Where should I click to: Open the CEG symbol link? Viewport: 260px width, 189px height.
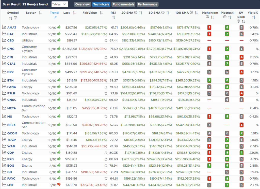[x=10, y=40]
